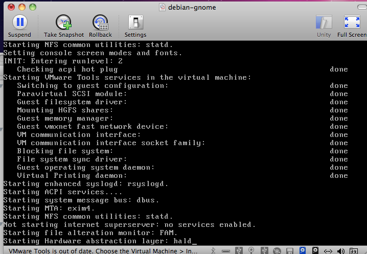Click the USB icon right of serial port
Viewport: 367px width, 254px height.
pos(239,250)
